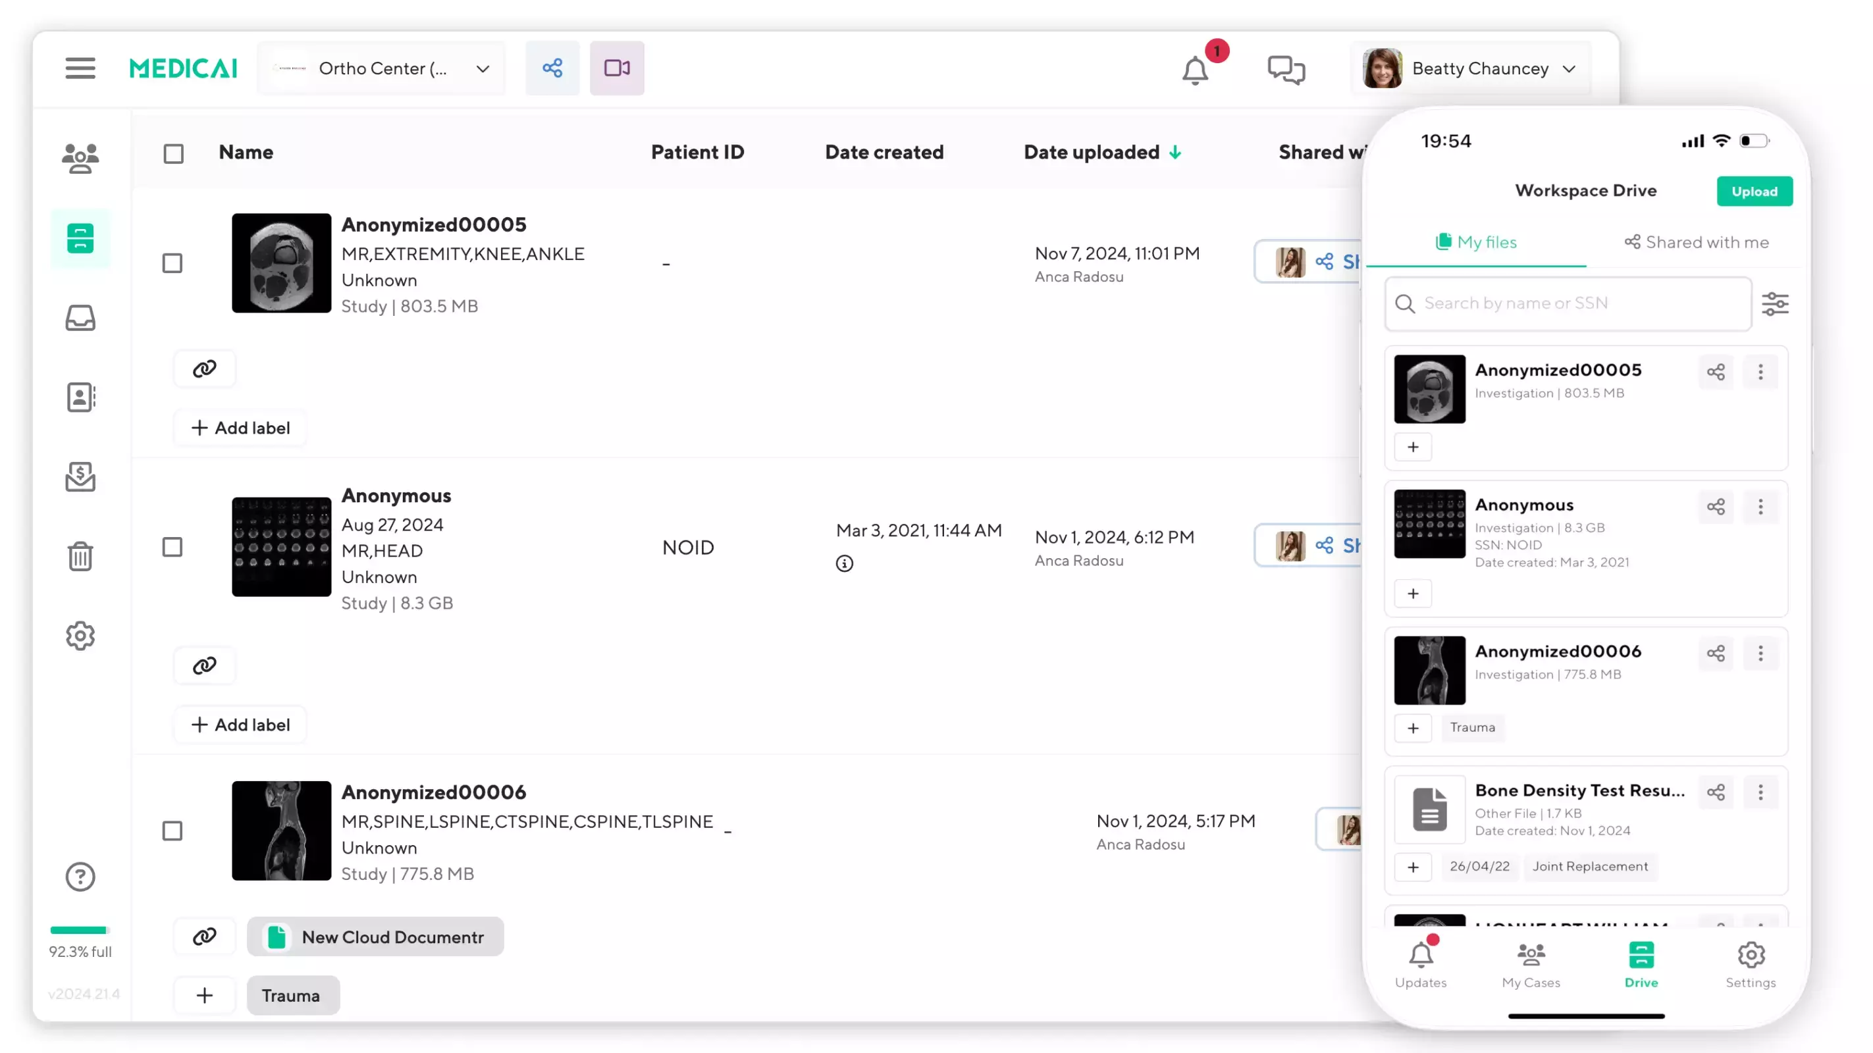Open shared-with button on Anonymized00005 row
This screenshot has width=1873, height=1053.
click(1309, 262)
